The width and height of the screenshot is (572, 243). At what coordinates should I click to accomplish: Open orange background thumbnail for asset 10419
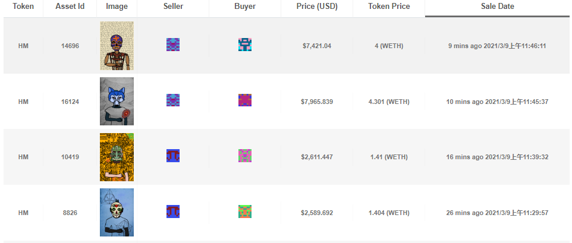coord(117,157)
